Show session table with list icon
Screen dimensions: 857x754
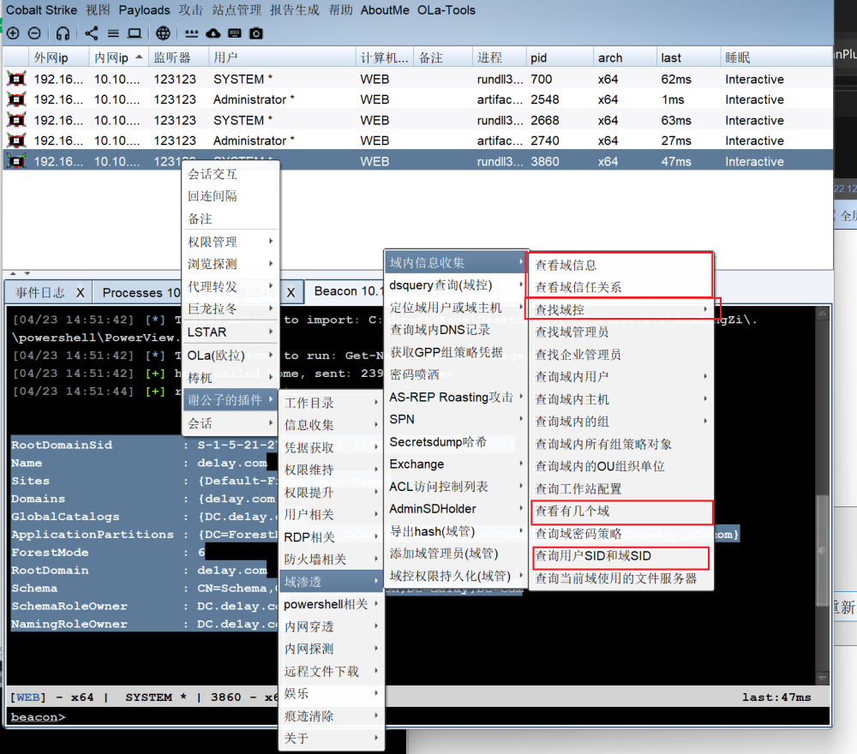(x=113, y=33)
